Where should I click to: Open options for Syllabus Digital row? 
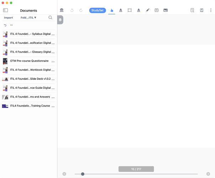point(53,35)
